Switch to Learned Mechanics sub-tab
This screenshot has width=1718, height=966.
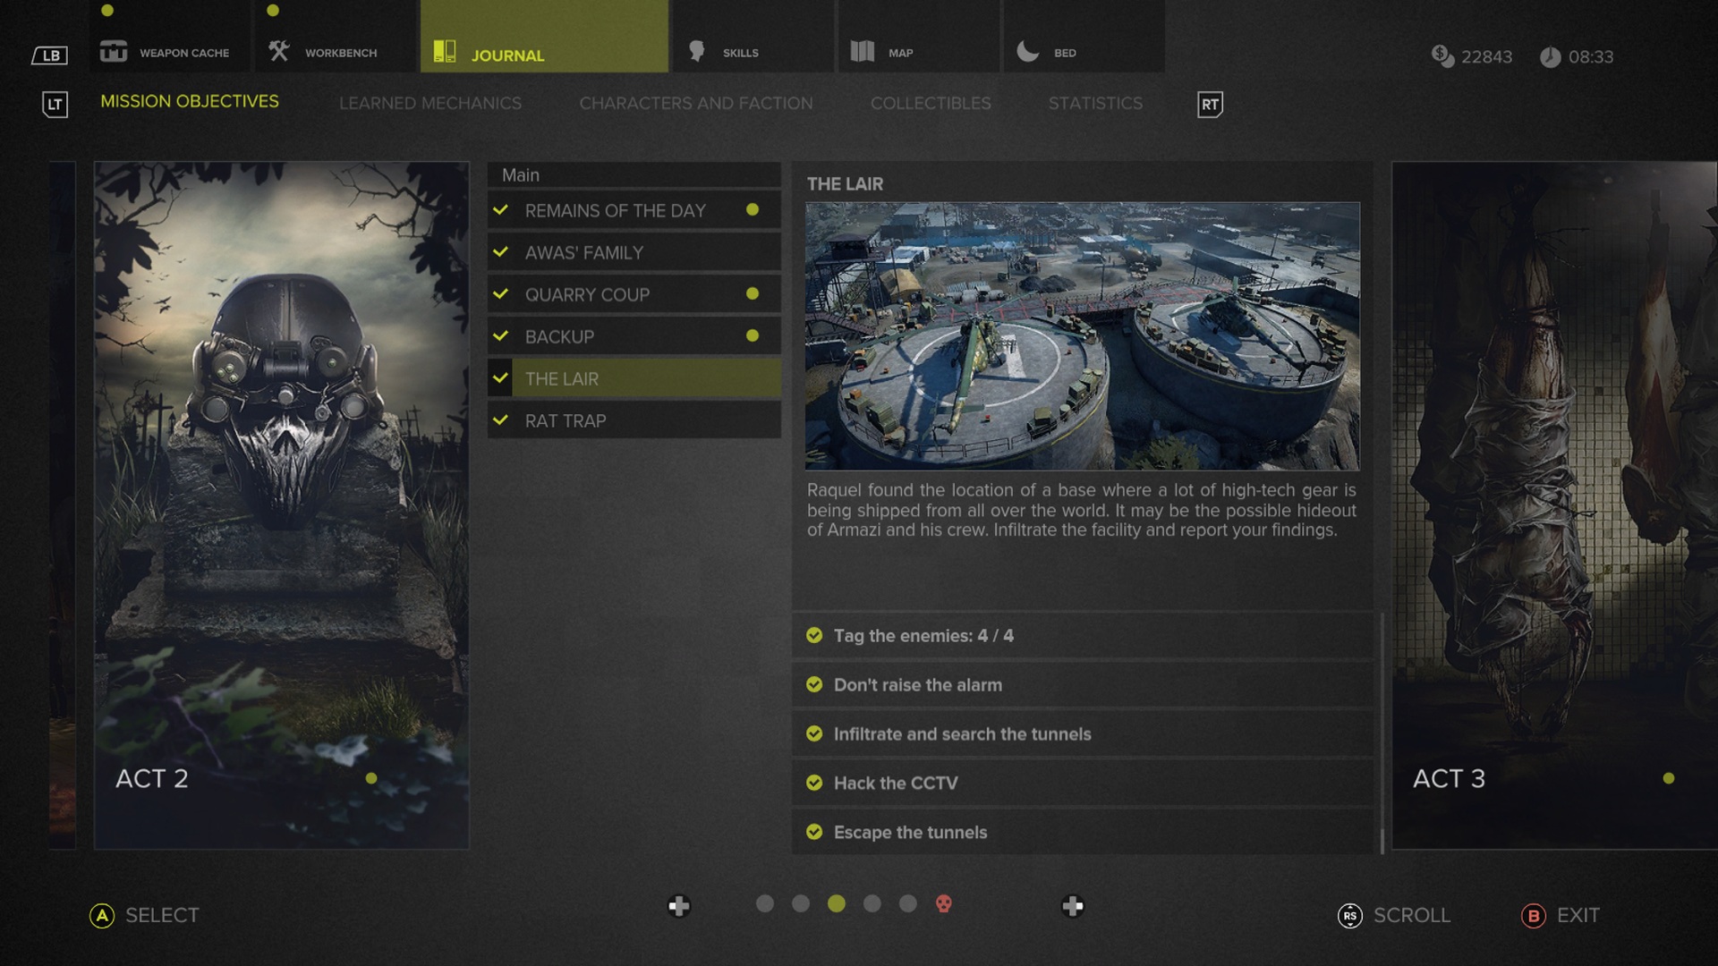pyautogui.click(x=430, y=104)
